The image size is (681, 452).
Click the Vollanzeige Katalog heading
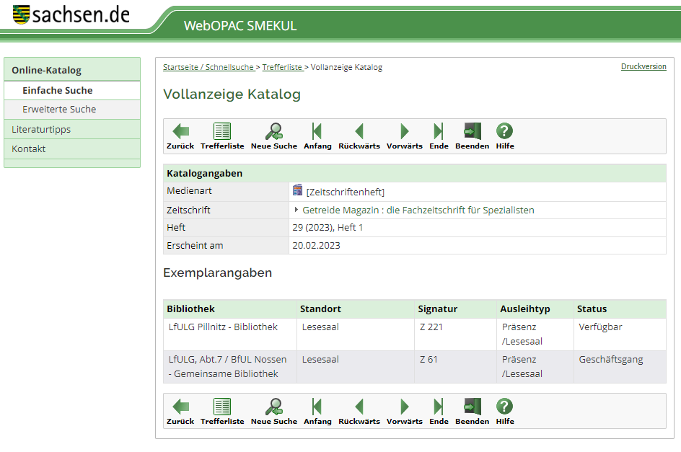click(x=232, y=94)
